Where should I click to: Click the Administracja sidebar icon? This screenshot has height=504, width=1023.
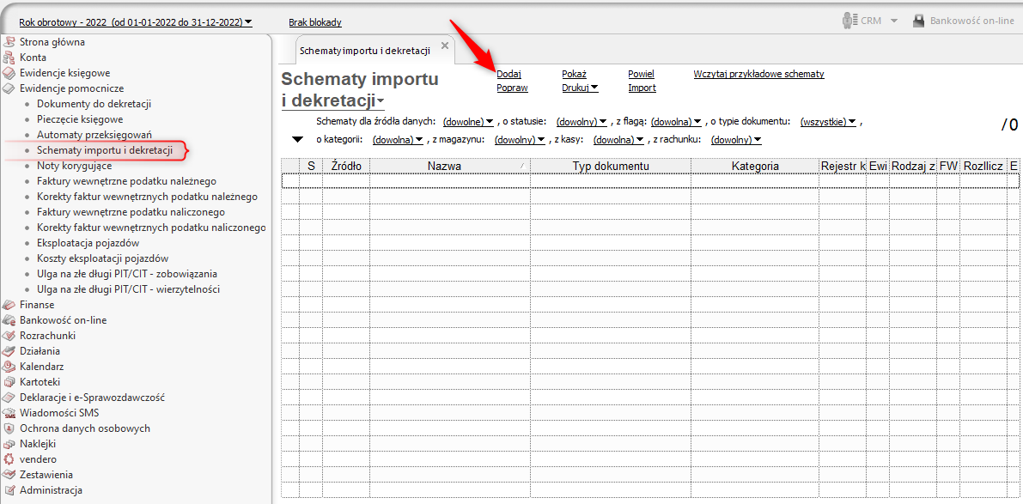(x=9, y=490)
